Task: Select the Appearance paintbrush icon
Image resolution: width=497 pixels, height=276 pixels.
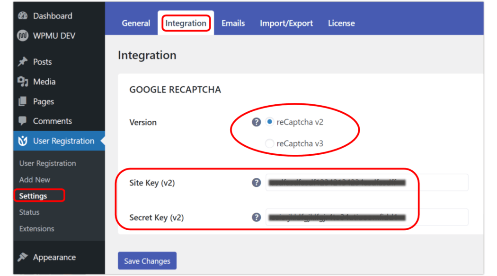Action: (23, 257)
